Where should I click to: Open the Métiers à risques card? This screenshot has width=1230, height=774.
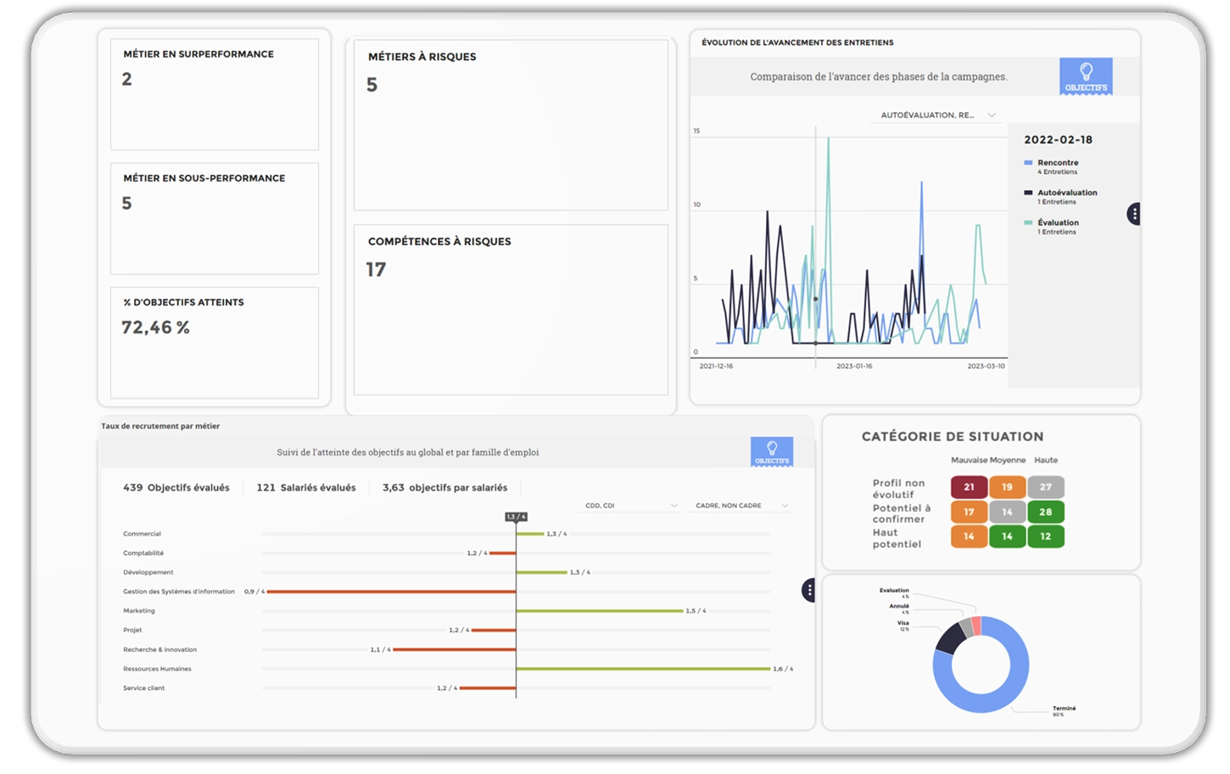point(511,125)
